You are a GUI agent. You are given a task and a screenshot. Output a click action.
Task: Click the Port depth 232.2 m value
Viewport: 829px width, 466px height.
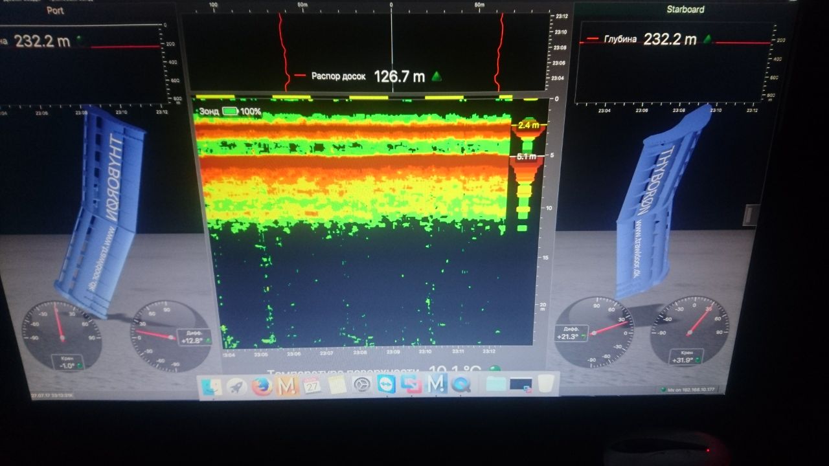tap(43, 41)
